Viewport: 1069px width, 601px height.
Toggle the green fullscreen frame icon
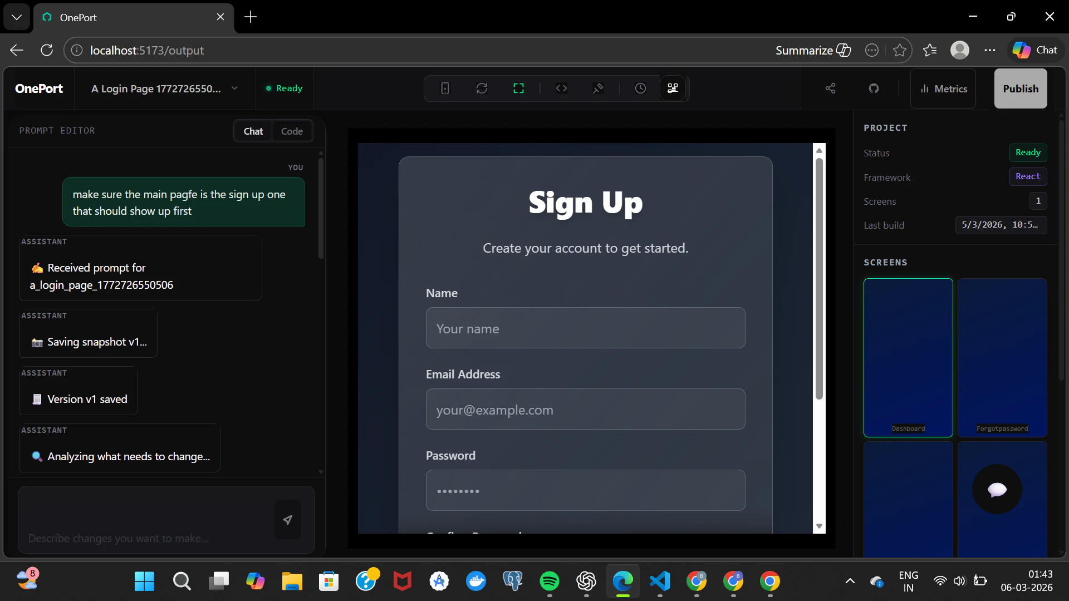click(518, 88)
